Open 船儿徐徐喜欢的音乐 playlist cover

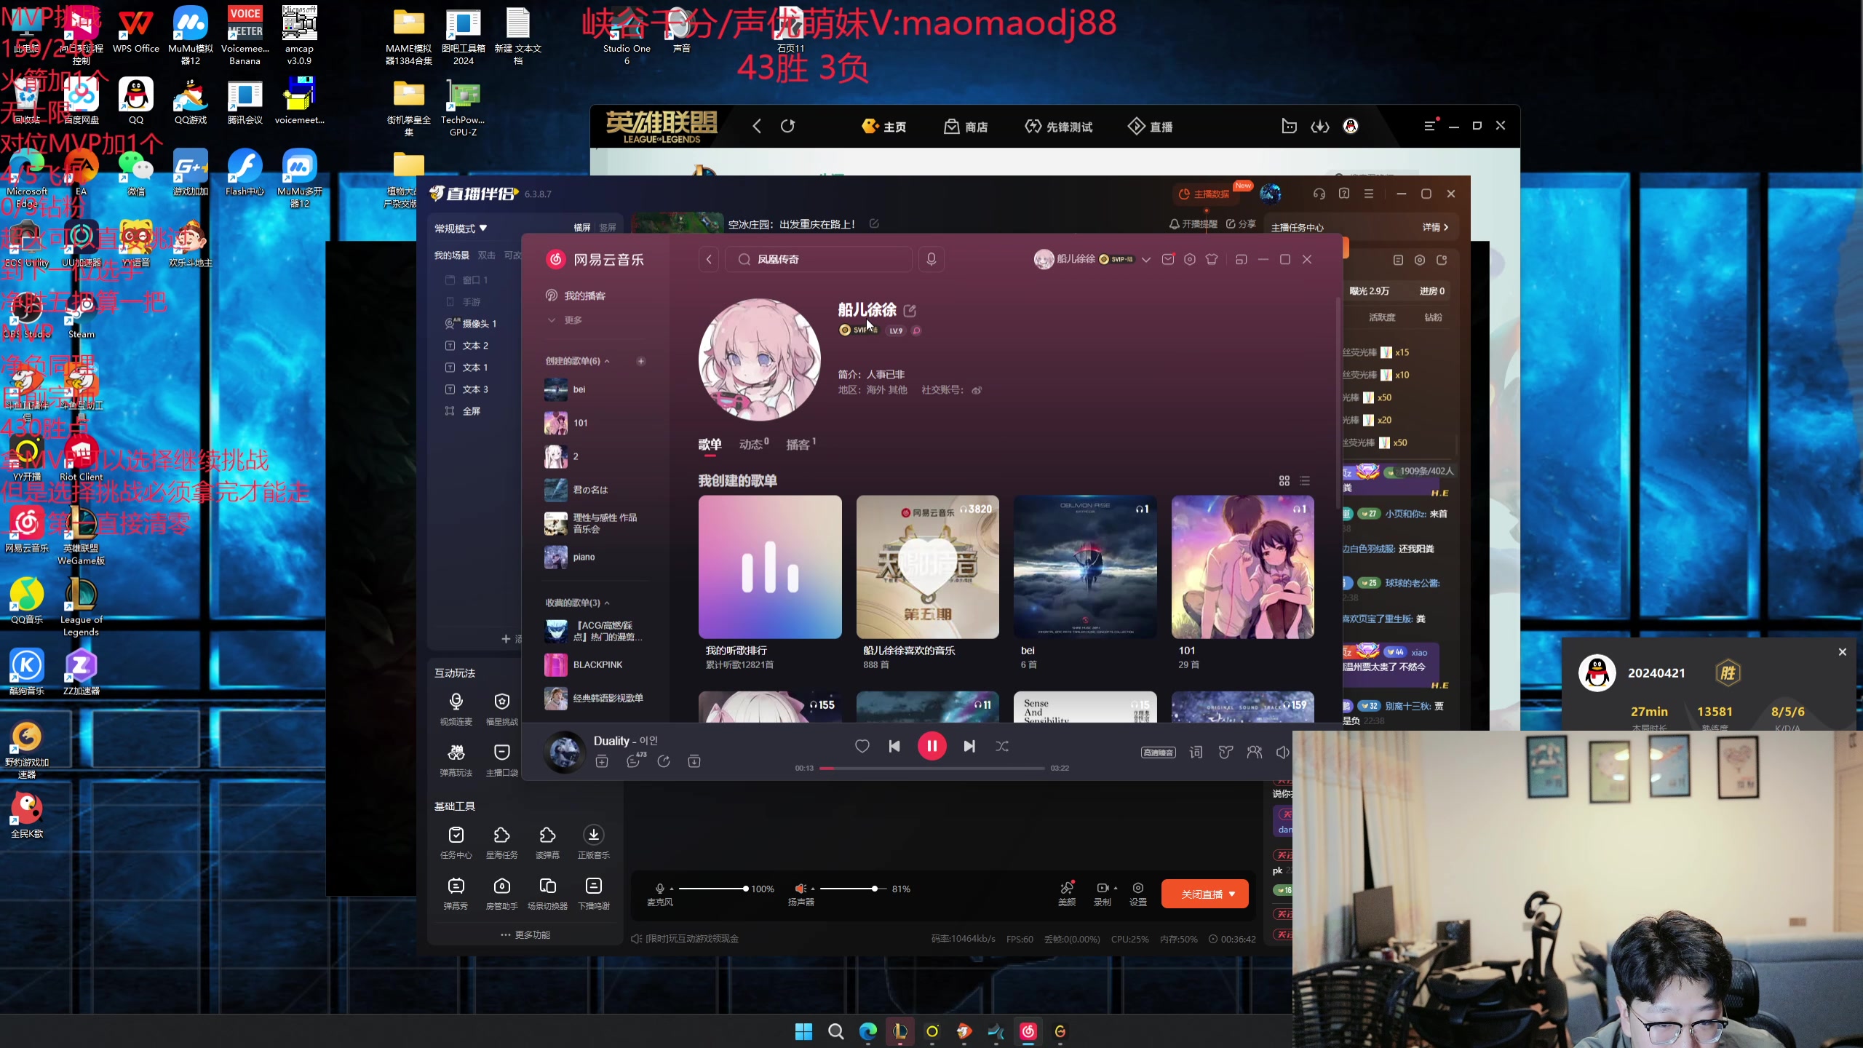[928, 567]
